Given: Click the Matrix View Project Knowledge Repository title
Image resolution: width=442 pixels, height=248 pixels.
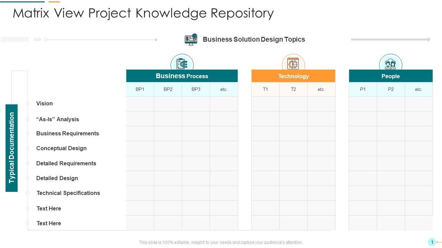Looking at the screenshot, I should (143, 13).
